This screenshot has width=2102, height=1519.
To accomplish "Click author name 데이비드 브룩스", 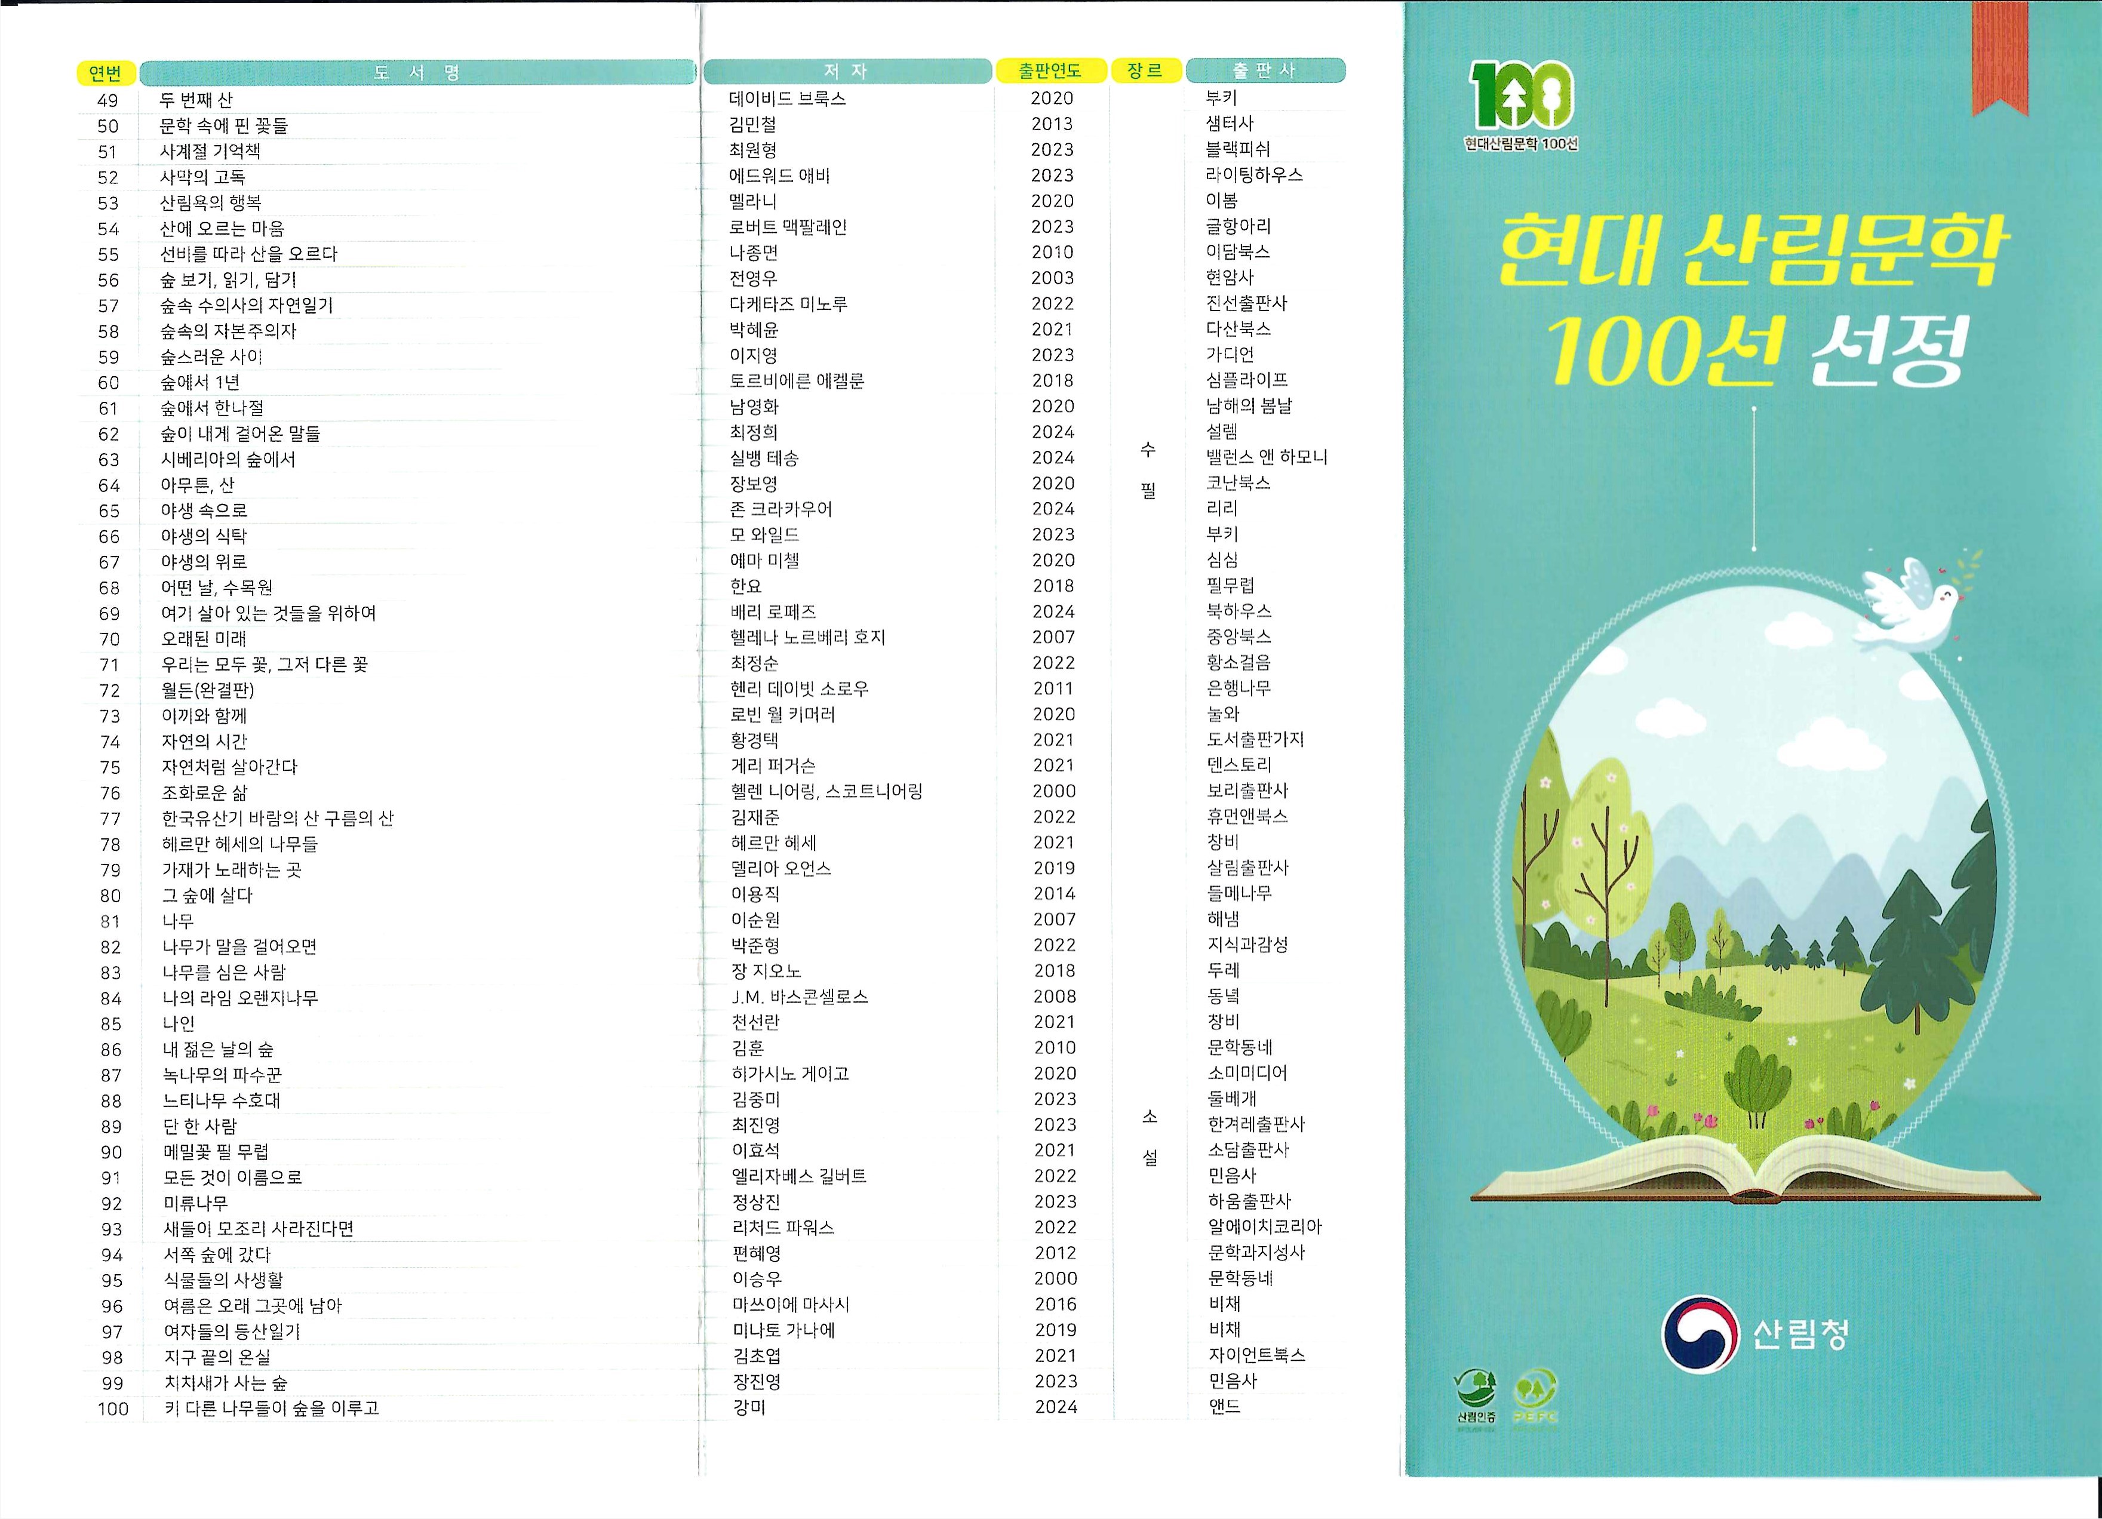I will pyautogui.click(x=788, y=99).
